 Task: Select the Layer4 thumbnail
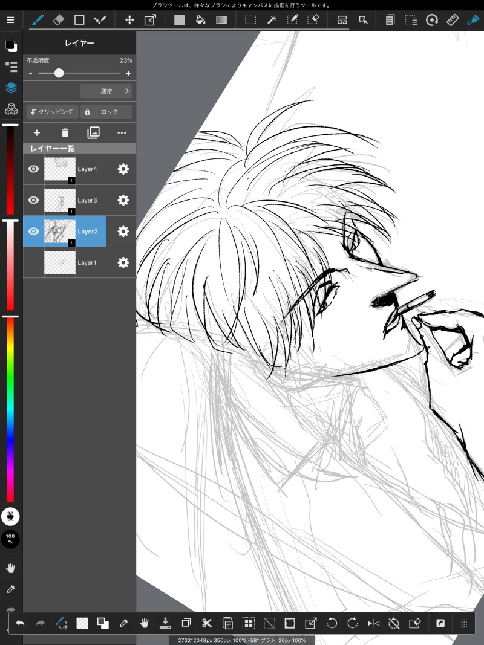pyautogui.click(x=60, y=169)
